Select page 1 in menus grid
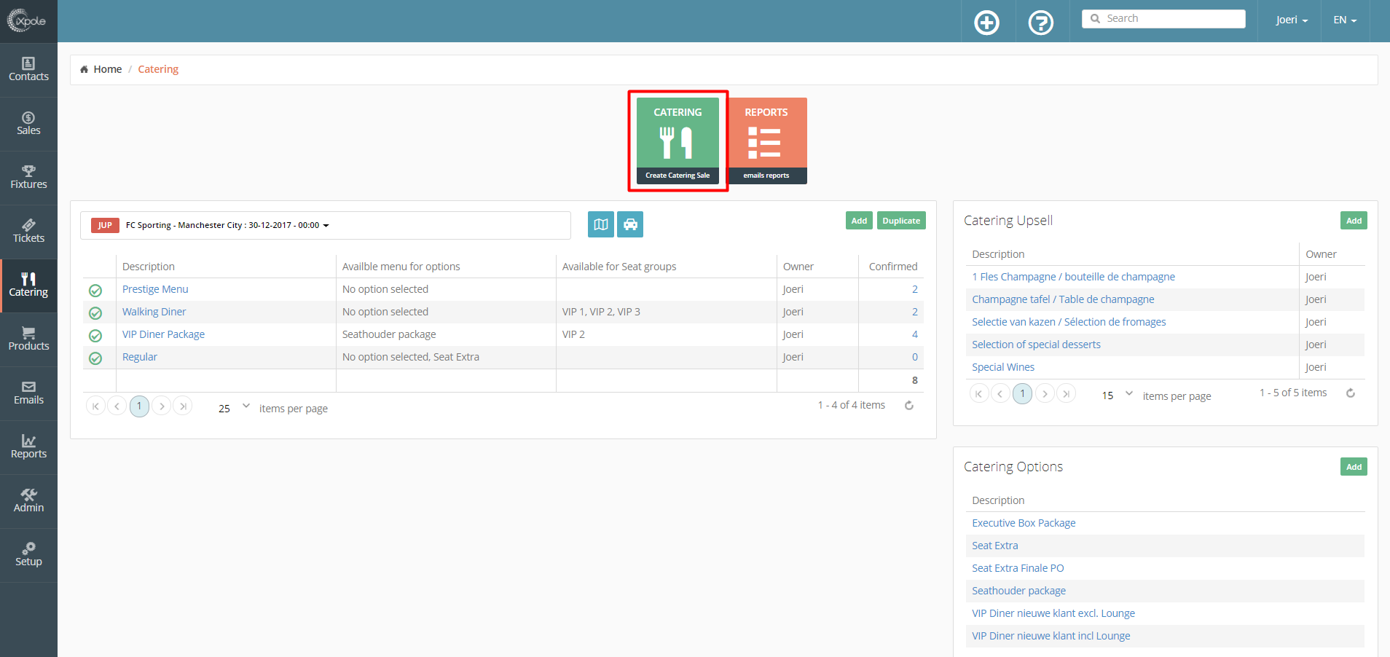The height and width of the screenshot is (657, 1390). (x=139, y=406)
